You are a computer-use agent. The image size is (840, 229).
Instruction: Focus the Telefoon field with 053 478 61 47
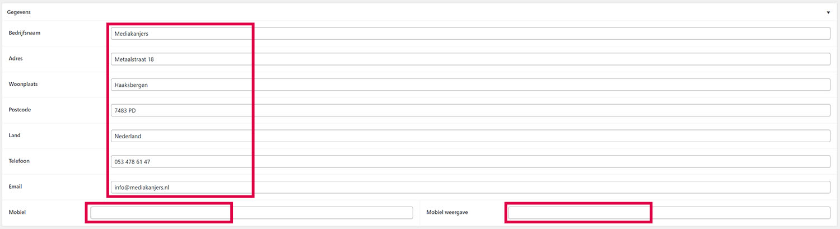pos(470,161)
